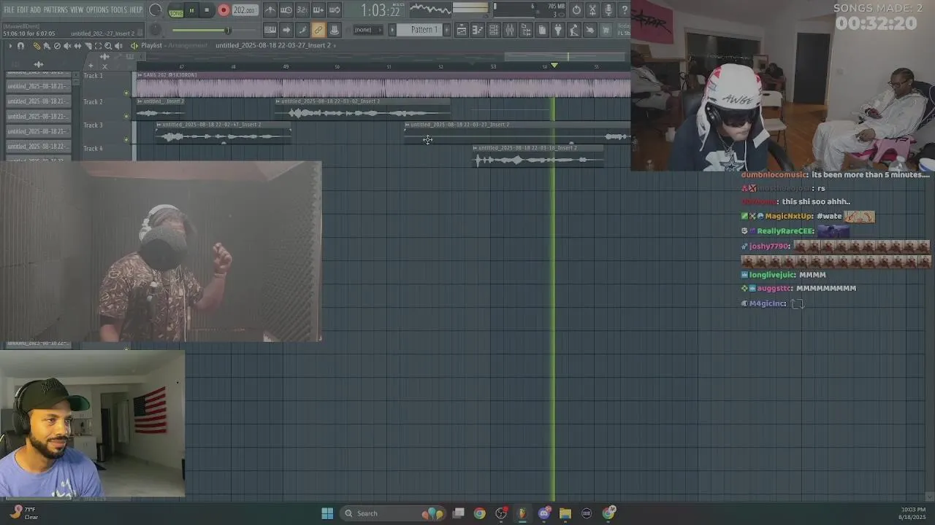The height and width of the screenshot is (525, 935).
Task: Add new pattern with plus button
Action: [x=447, y=30]
